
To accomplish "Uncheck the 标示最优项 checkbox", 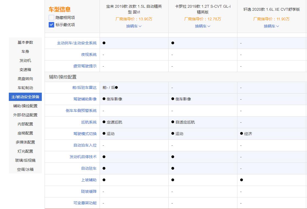I will point(51,25).
